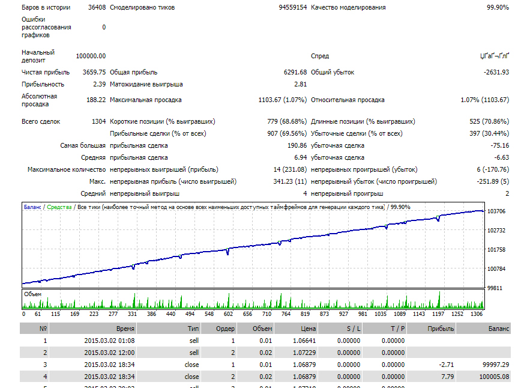
Task: Click profit trades value 907 (69.56%)
Action: [x=287, y=133]
